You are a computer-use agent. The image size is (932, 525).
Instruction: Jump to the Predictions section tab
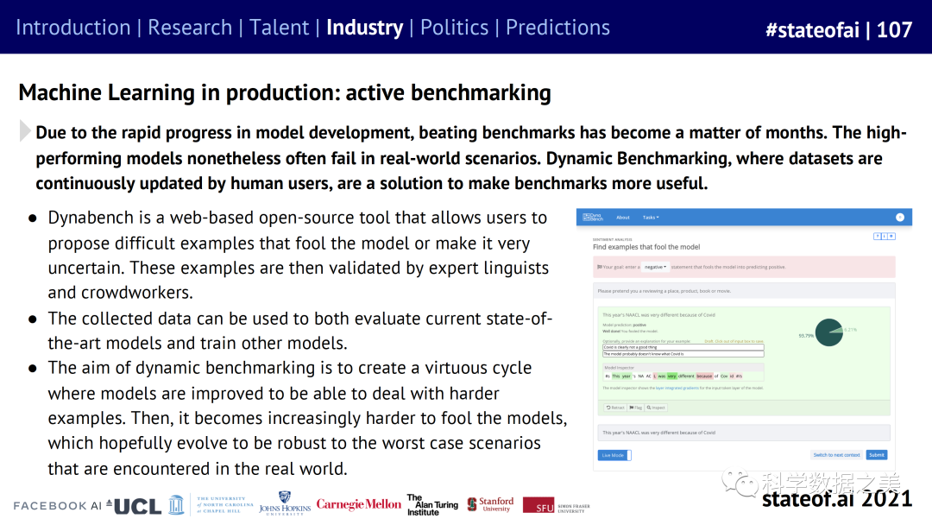(x=557, y=28)
